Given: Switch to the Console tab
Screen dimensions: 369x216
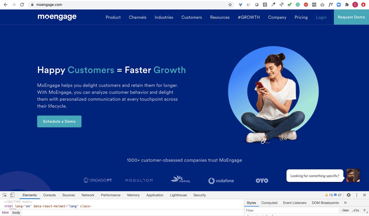Looking at the screenshot, I should [x=49, y=195].
